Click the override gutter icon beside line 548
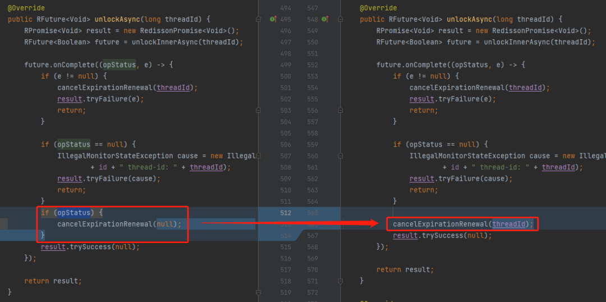 pyautogui.click(x=325, y=19)
